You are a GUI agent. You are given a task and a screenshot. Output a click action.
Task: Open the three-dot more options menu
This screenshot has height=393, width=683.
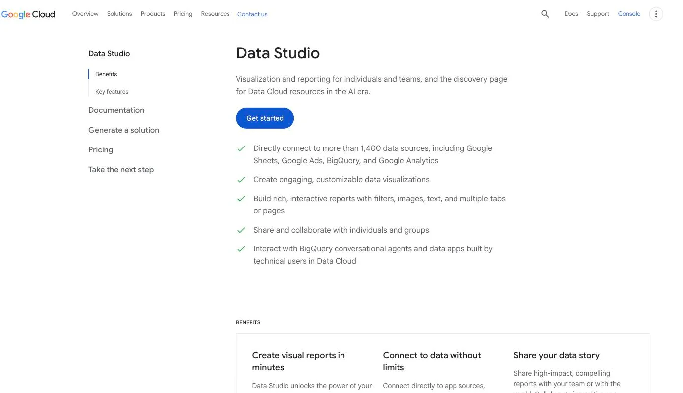[656, 14]
